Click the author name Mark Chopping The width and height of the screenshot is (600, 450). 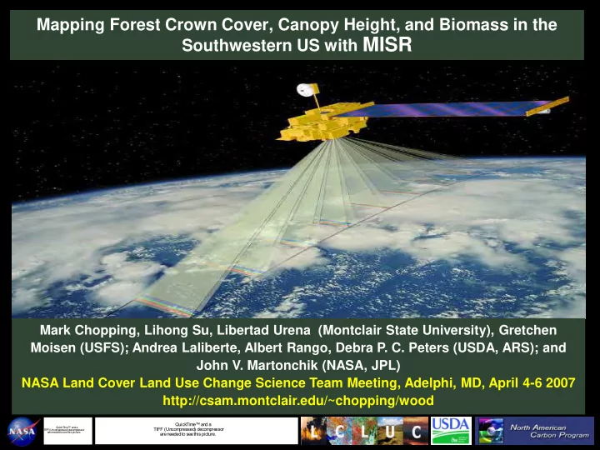(x=87, y=330)
